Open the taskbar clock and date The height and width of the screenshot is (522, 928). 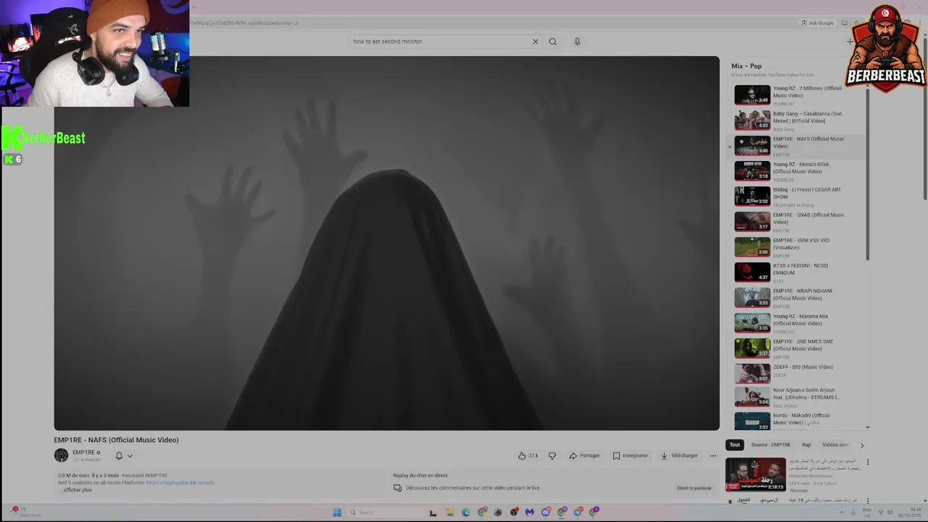909,513
